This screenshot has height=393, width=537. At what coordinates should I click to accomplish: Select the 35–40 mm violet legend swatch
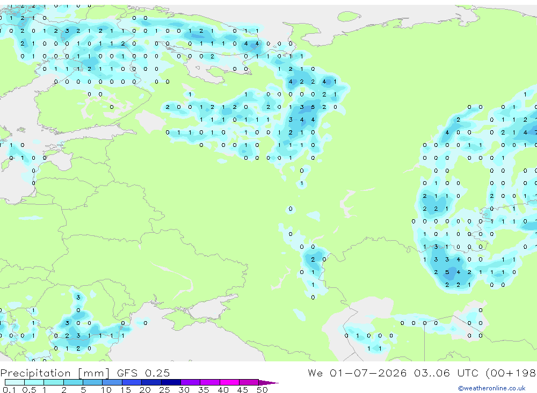click(x=210, y=382)
